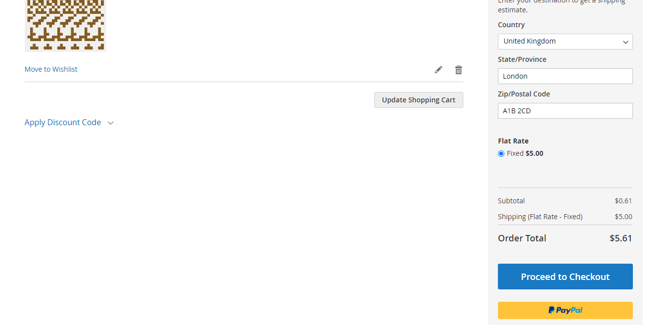
Task: Click the patterned product thumbnail image
Action: click(x=65, y=26)
